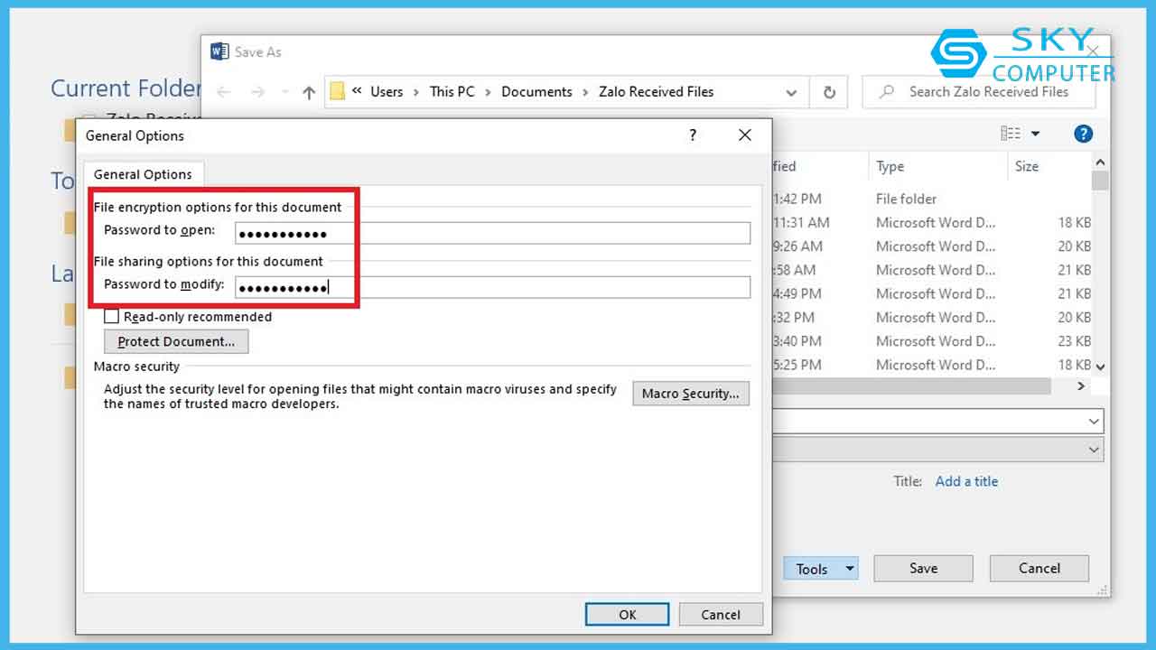Click Cancel in Save As dialog
1156x650 pixels.
pos(1039,569)
